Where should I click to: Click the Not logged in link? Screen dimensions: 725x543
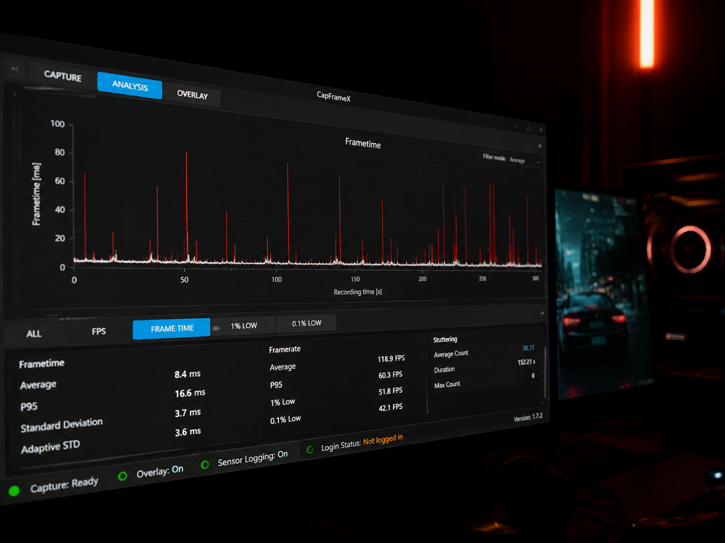click(x=383, y=440)
